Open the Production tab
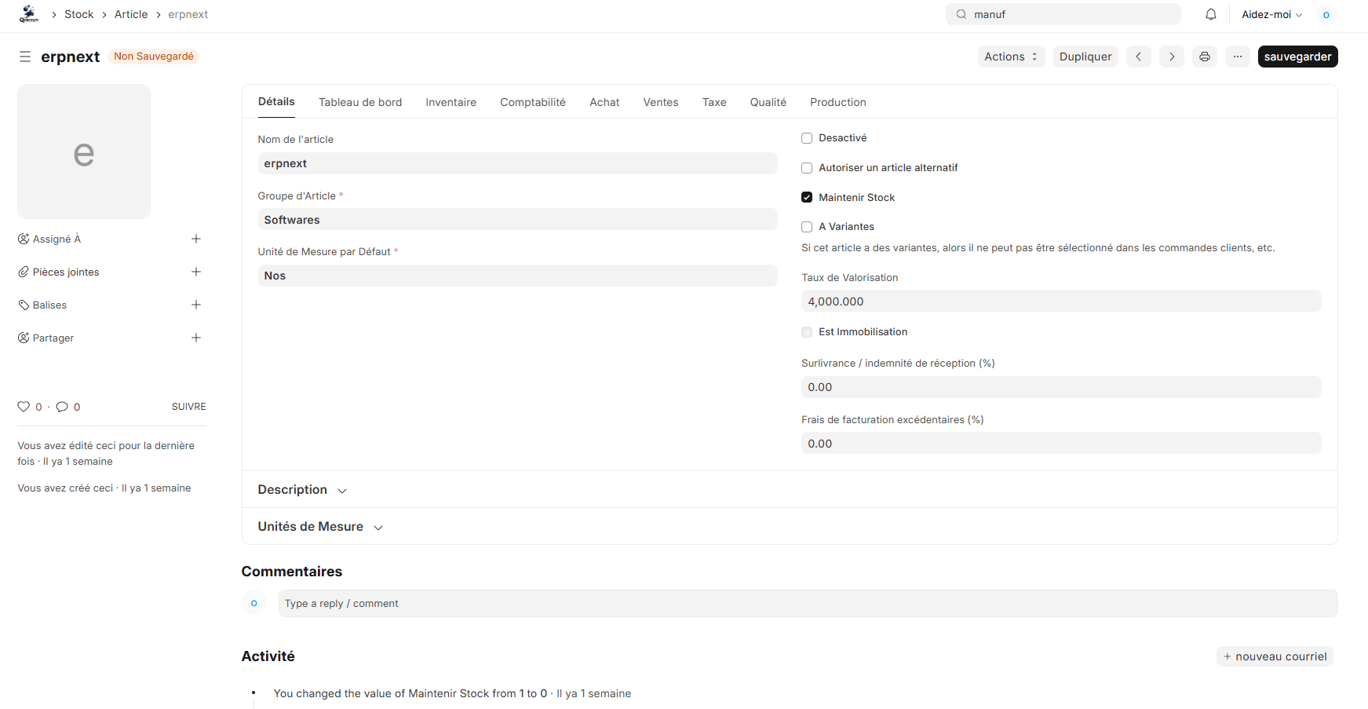The height and width of the screenshot is (709, 1368). point(838,102)
